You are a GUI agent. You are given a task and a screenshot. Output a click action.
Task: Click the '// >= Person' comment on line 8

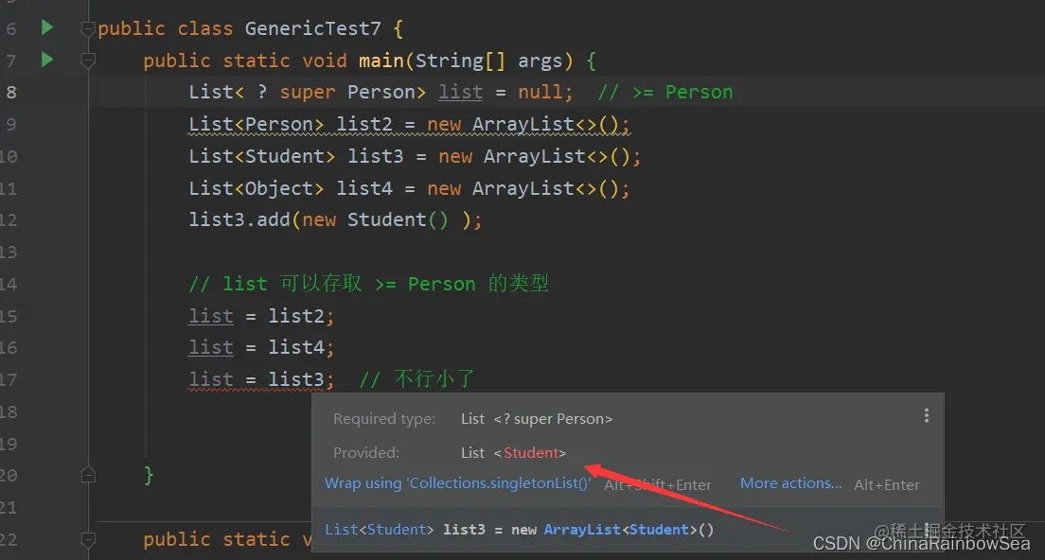click(x=665, y=92)
